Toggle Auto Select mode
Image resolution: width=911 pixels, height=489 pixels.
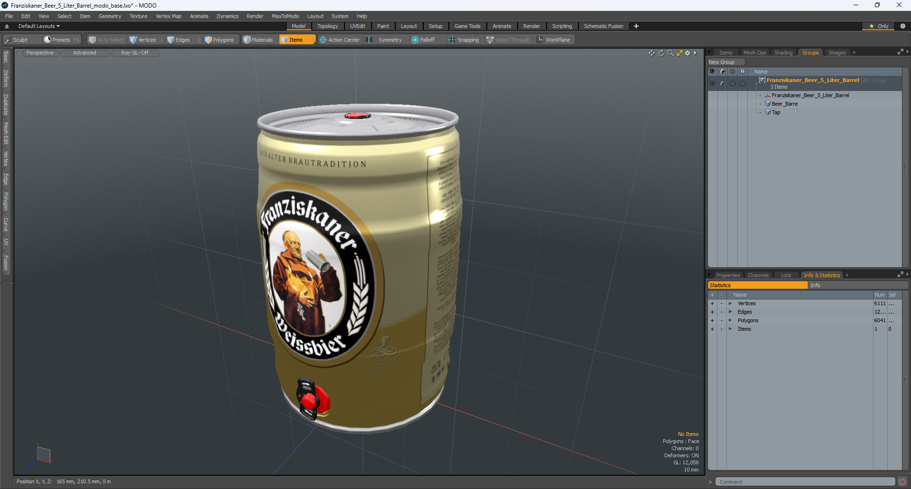coord(106,40)
